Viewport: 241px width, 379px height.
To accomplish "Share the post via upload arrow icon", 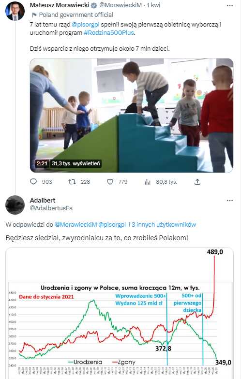I will (197, 182).
